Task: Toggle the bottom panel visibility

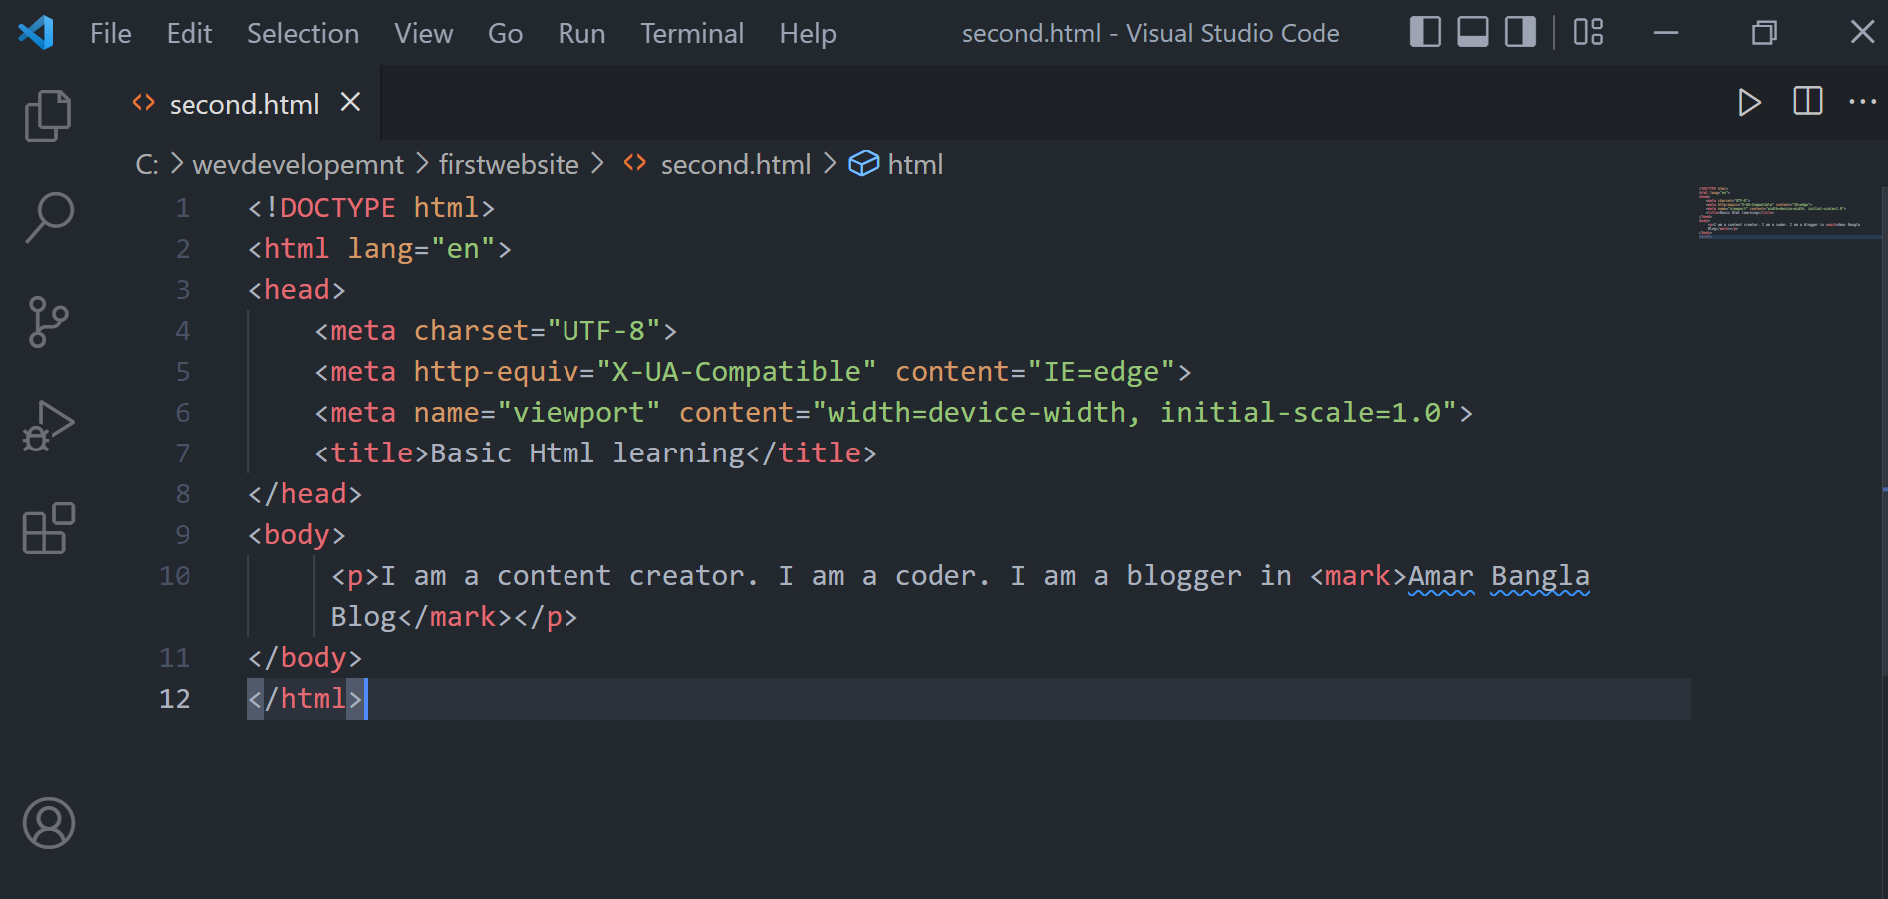Action: pyautogui.click(x=1472, y=33)
